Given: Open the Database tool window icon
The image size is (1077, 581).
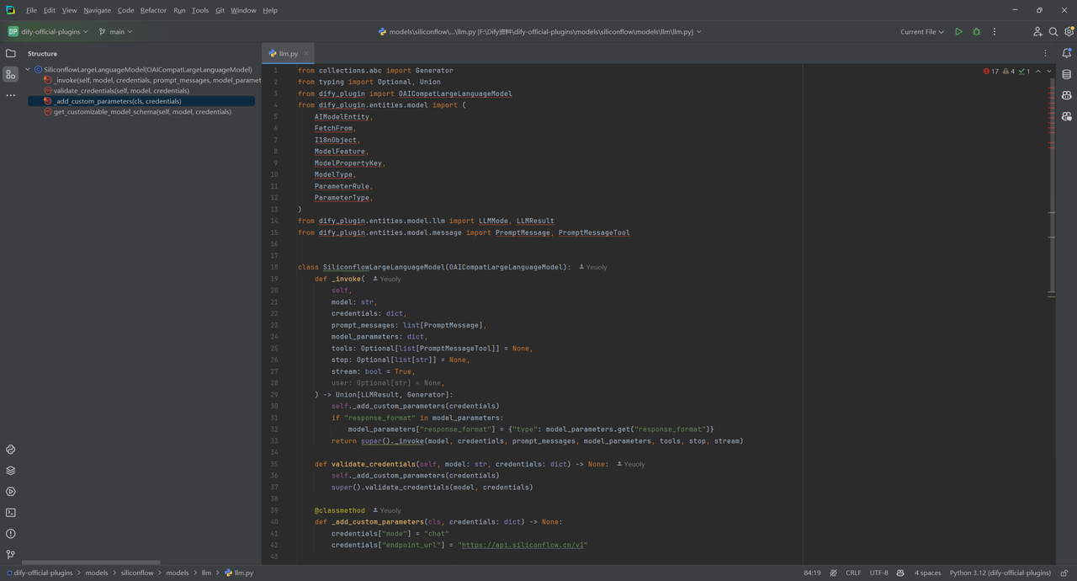Looking at the screenshot, I should (1067, 74).
